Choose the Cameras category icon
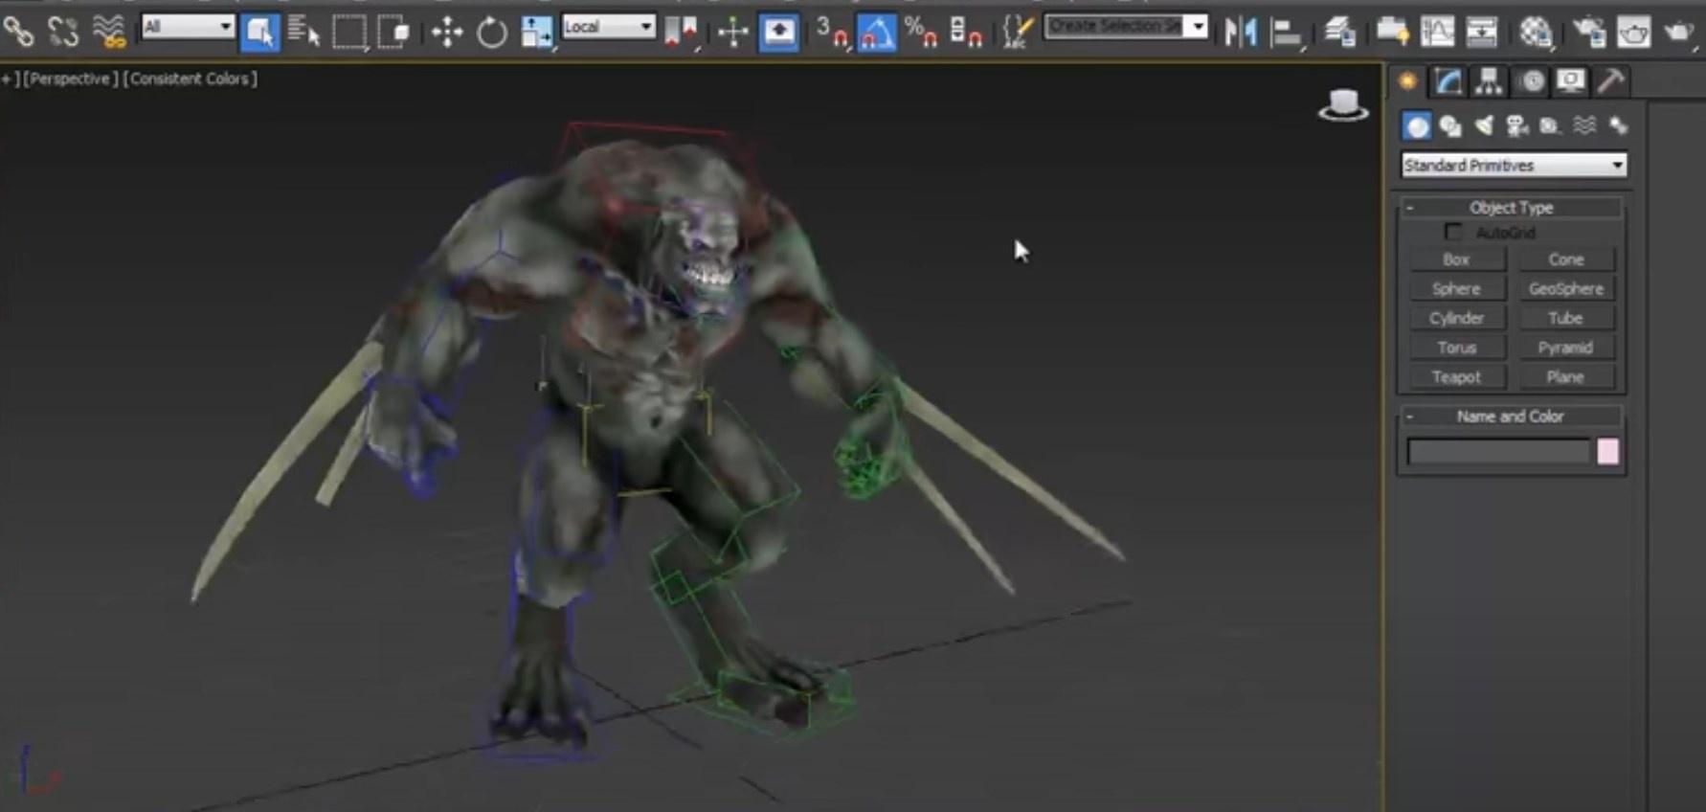1706x812 pixels. 1516,126
